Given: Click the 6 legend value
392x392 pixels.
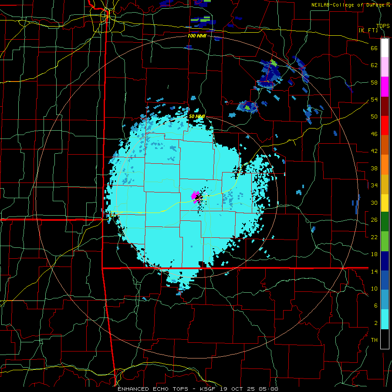Looking at the screenshot, I should tap(375, 305).
